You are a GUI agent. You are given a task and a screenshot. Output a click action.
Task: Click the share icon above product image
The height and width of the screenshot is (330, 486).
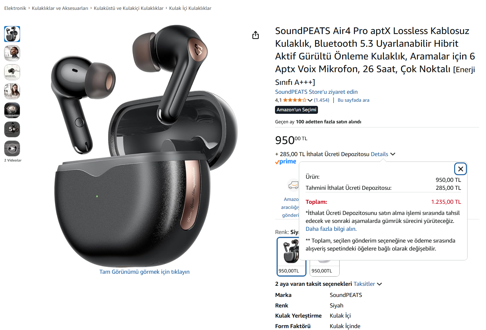[256, 35]
